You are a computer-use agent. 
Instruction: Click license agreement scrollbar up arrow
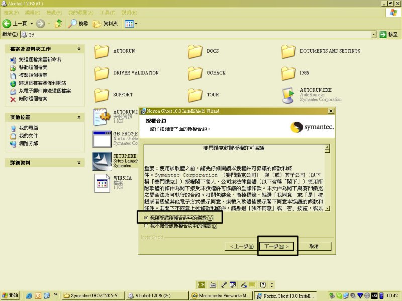click(x=327, y=147)
